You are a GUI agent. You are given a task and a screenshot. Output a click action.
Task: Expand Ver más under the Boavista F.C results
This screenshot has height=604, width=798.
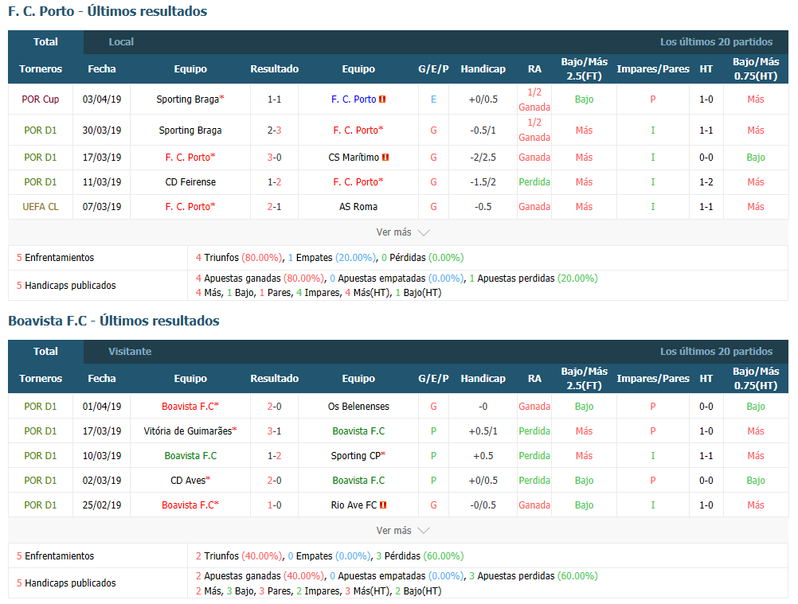click(402, 530)
